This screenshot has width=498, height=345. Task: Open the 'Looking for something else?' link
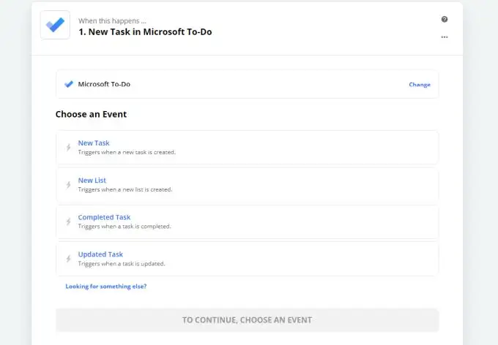pos(106,287)
